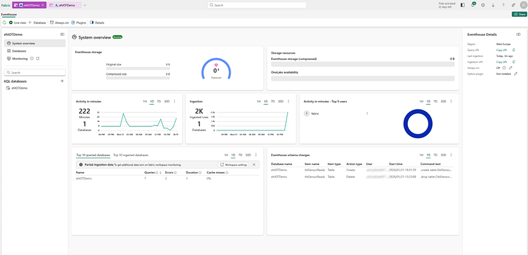528x255 pixels.
Task: Set Activity in minutes range to 1H
Action: (145, 101)
